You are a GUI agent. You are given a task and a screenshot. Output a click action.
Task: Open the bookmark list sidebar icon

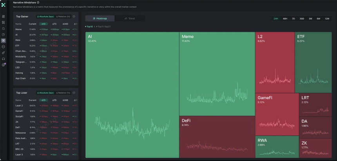click(3, 23)
